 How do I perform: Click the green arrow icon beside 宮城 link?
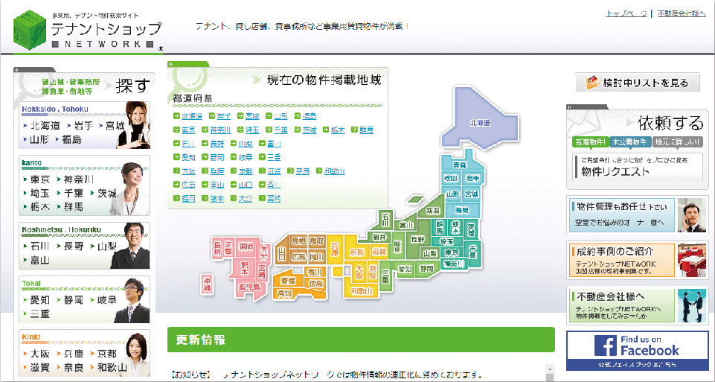tap(240, 116)
